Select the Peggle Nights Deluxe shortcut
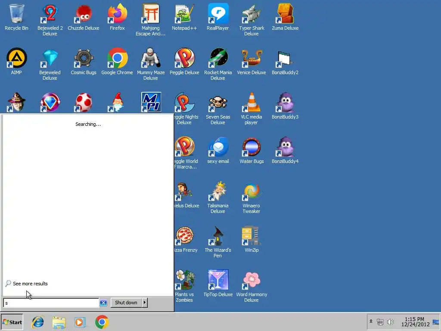This screenshot has width=441, height=331. point(186,109)
